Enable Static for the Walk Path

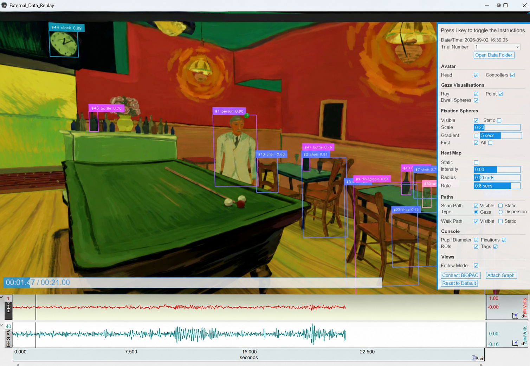tap(500, 221)
